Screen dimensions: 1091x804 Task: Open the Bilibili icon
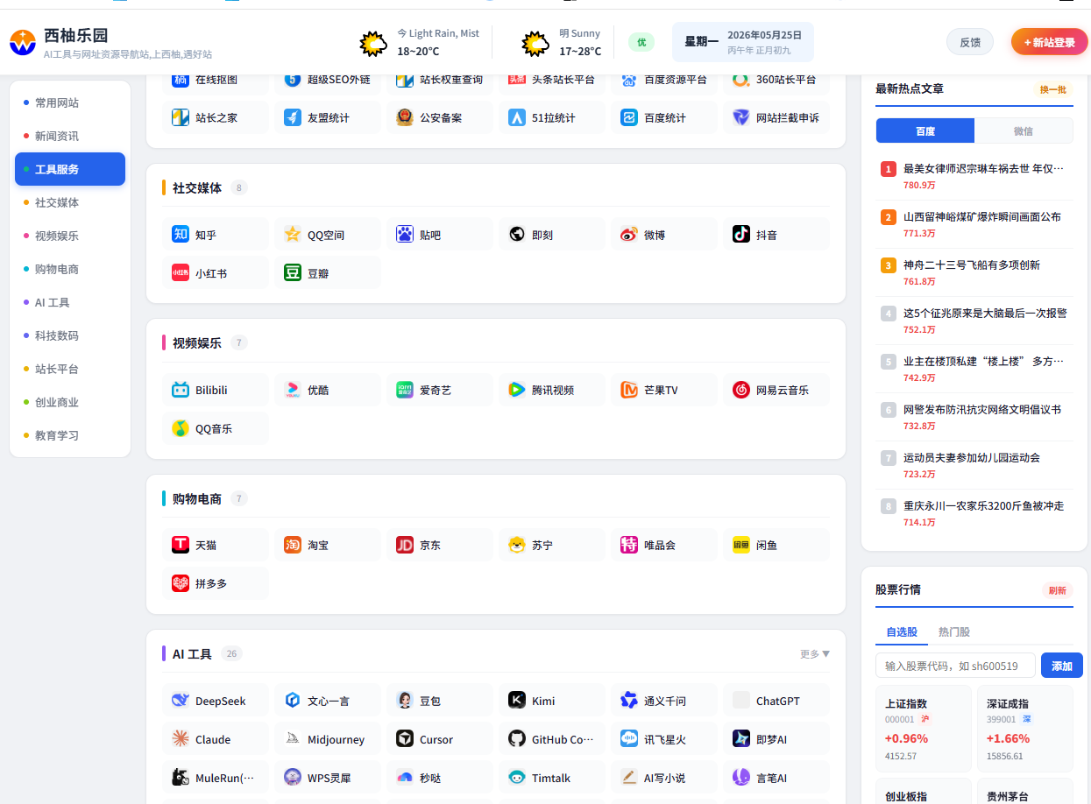[181, 390]
